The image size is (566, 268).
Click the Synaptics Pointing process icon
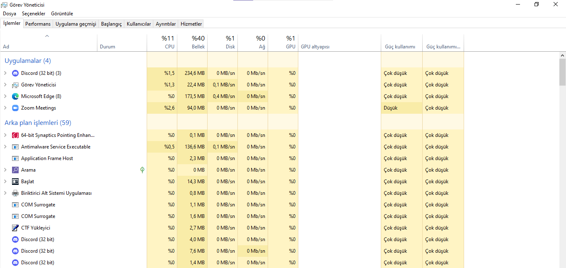click(x=15, y=135)
